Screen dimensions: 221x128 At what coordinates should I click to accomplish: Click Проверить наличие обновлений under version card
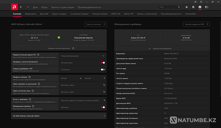tap(59, 48)
